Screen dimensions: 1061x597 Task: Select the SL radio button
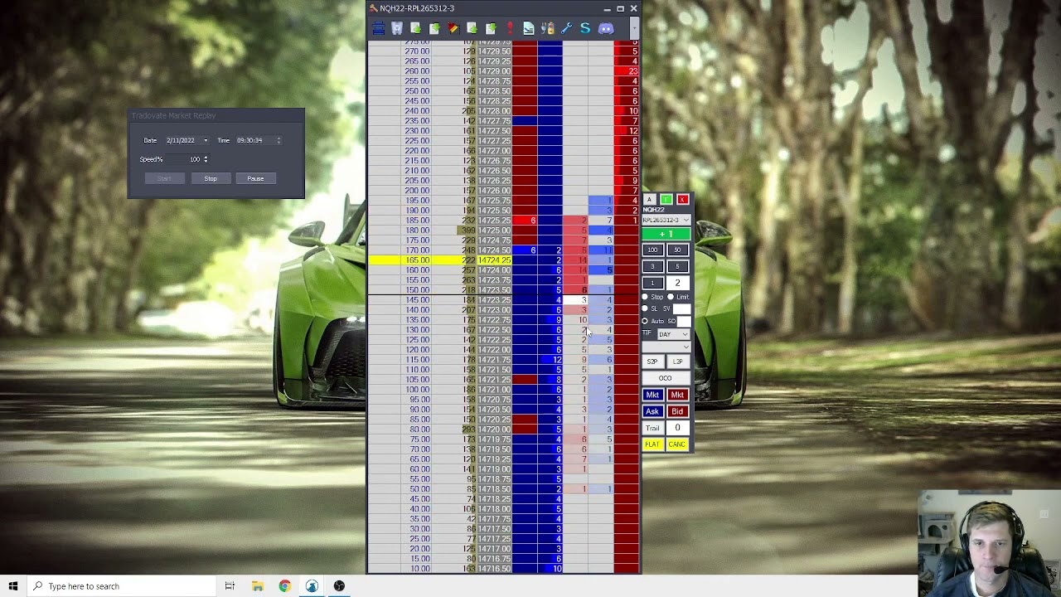click(x=645, y=308)
